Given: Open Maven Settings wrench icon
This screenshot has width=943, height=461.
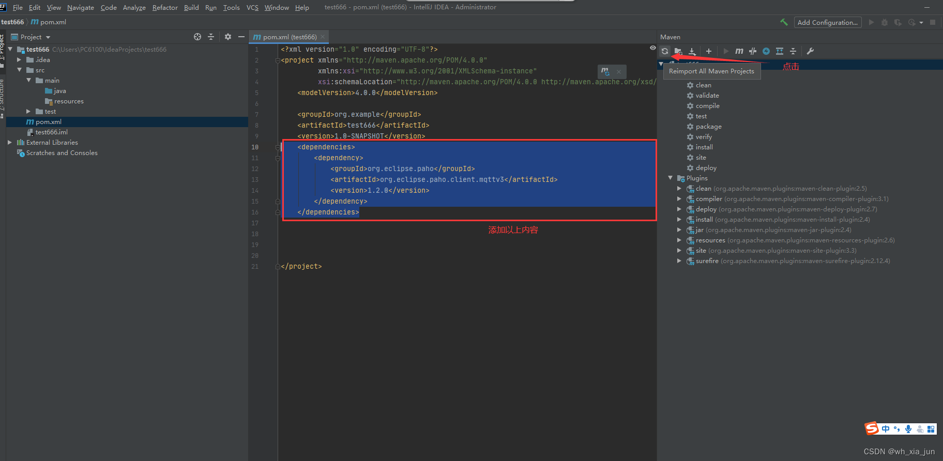Looking at the screenshot, I should tap(810, 51).
